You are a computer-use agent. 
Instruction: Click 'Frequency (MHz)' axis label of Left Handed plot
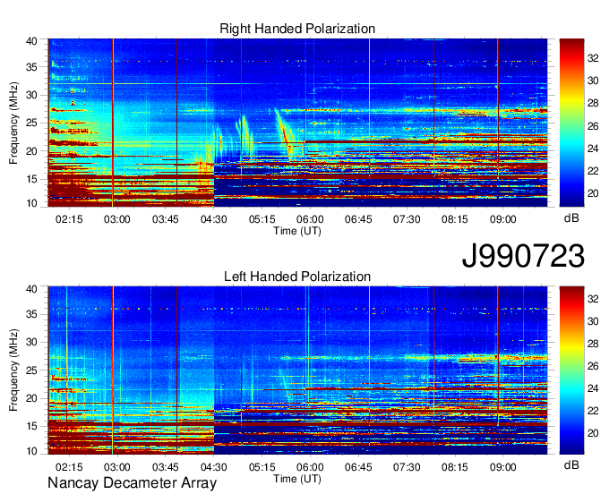coord(13,370)
